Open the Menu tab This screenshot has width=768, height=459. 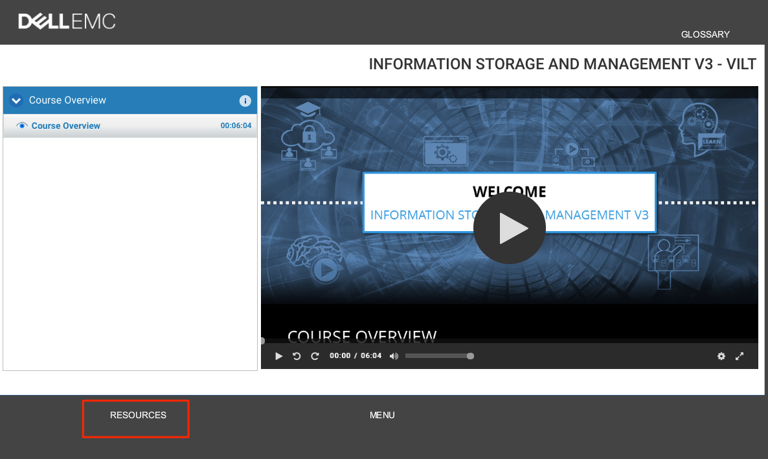(382, 415)
